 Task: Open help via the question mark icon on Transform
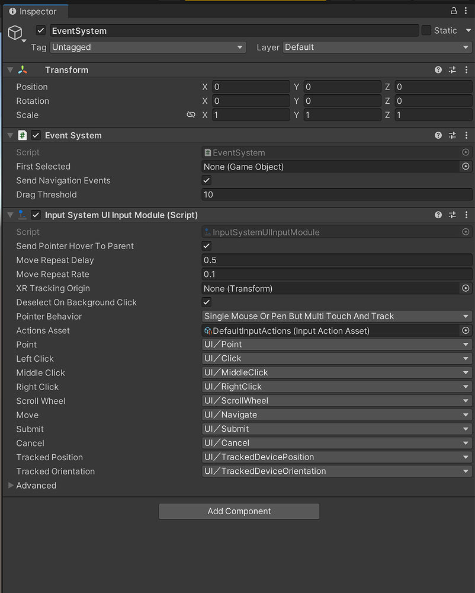point(438,69)
